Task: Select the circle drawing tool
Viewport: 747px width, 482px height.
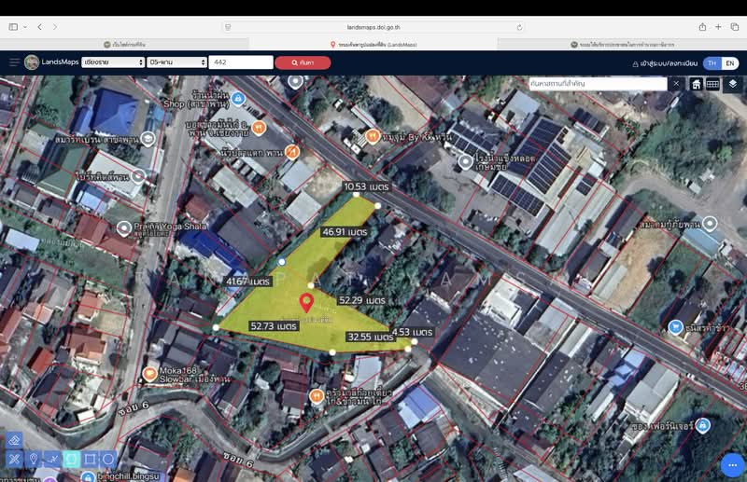Action: coord(108,459)
